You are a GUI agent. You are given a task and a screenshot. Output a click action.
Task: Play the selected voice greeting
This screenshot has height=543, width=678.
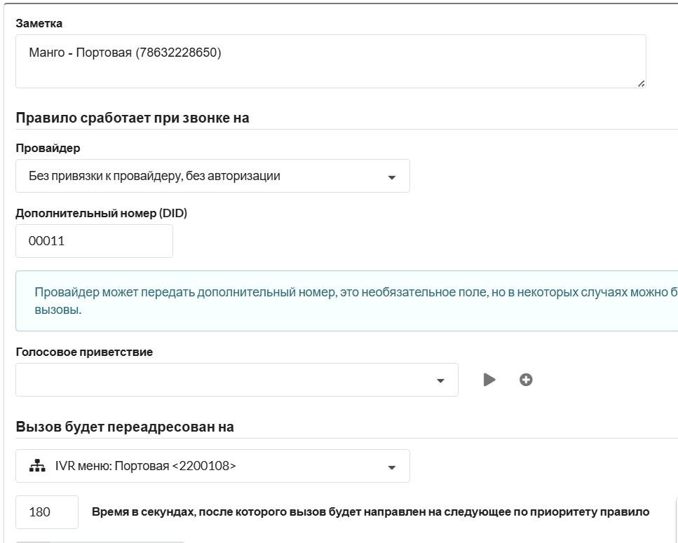(x=489, y=380)
